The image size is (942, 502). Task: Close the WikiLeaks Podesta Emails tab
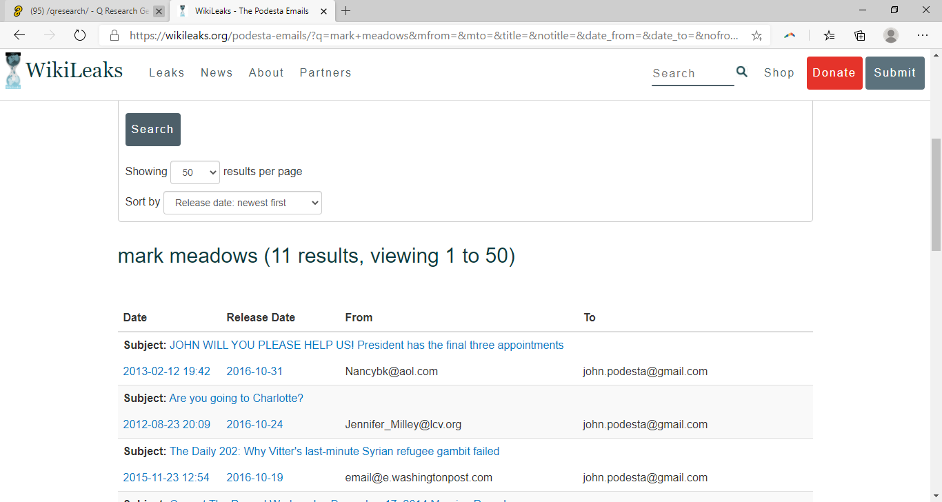pos(323,11)
